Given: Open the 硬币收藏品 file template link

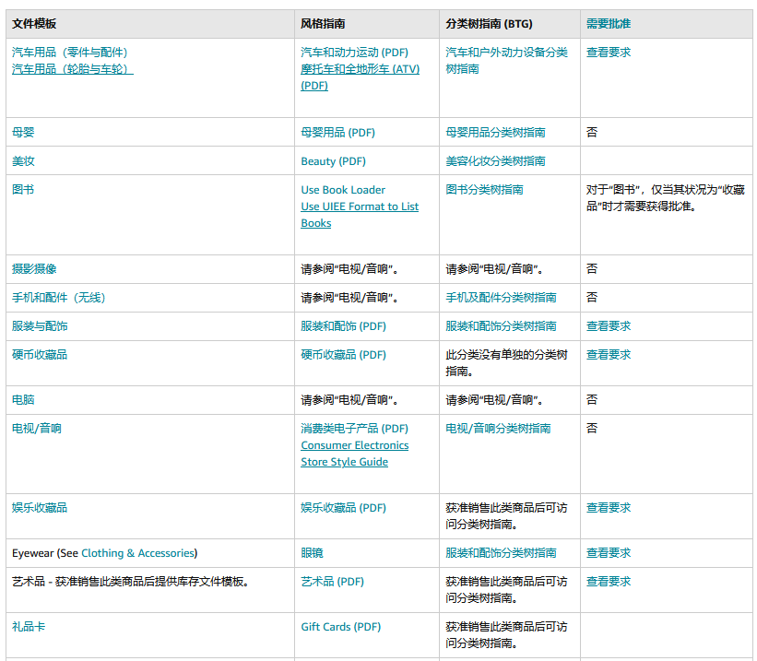Looking at the screenshot, I should (x=40, y=354).
